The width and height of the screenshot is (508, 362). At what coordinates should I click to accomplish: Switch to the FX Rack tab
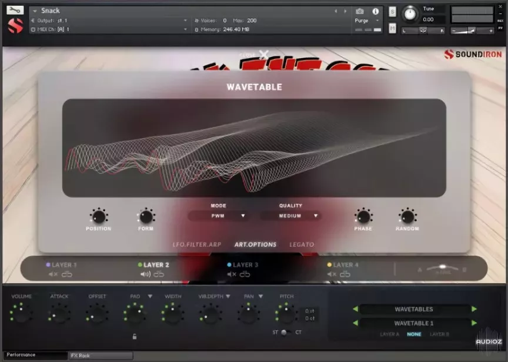79,356
